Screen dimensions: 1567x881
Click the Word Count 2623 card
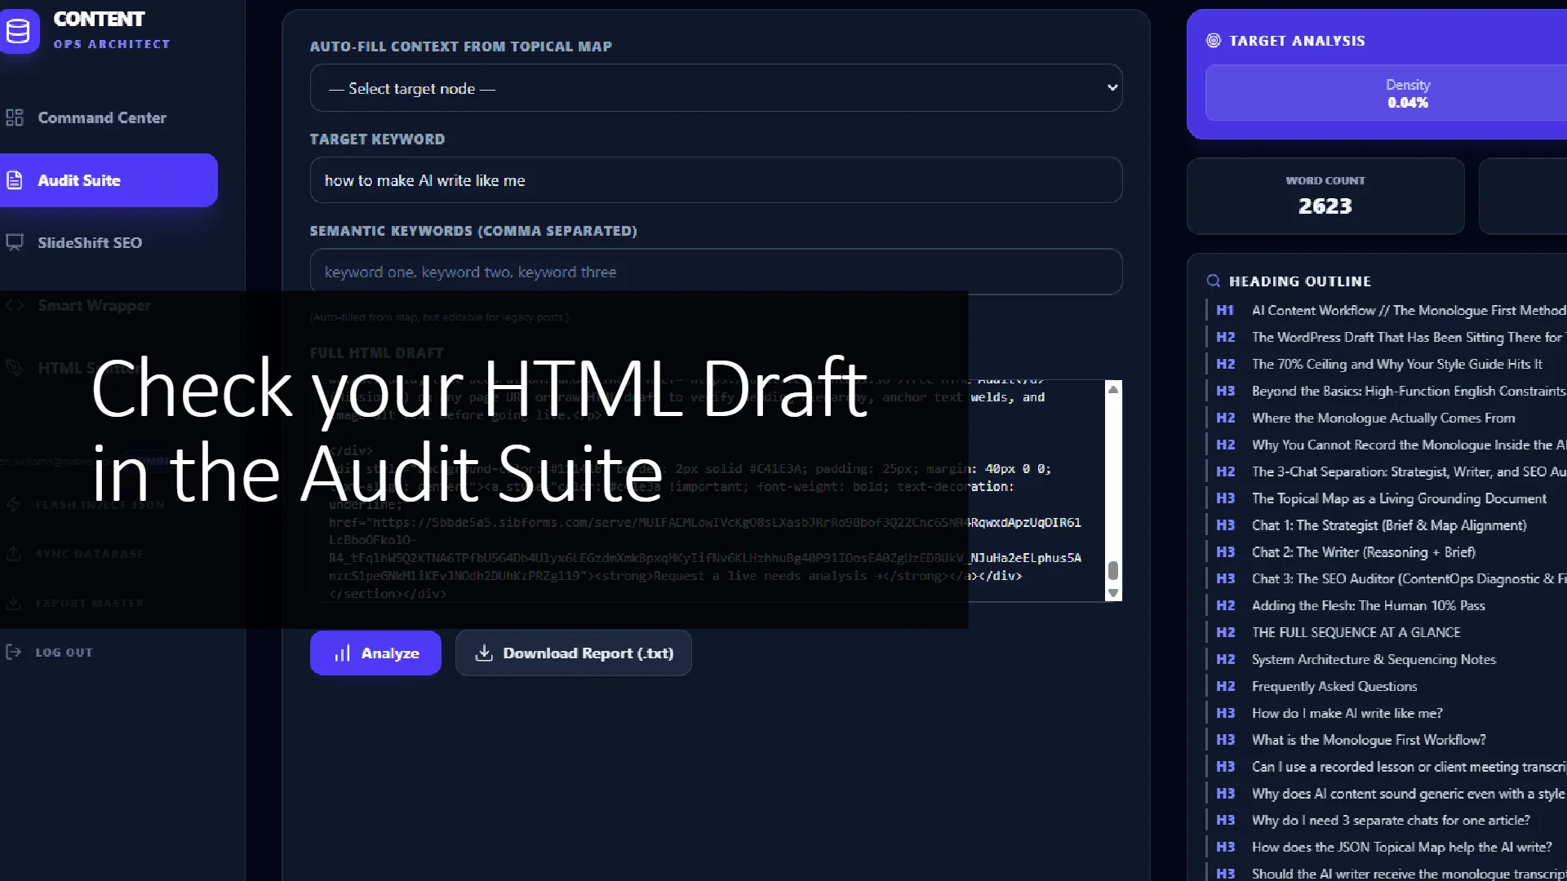(x=1325, y=197)
